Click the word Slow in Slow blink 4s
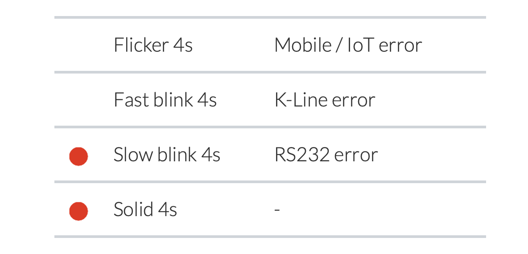This screenshot has width=528, height=254. pyautogui.click(x=130, y=155)
